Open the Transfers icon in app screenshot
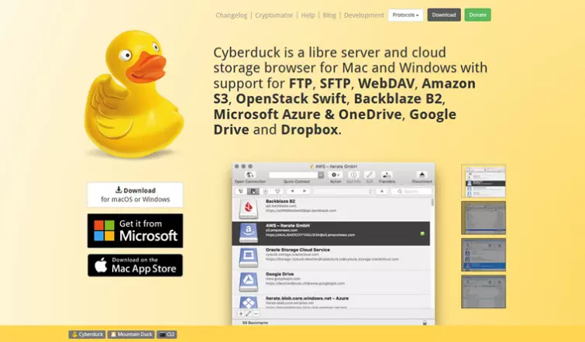Screen dimensions: 585x342 pyautogui.click(x=387, y=175)
